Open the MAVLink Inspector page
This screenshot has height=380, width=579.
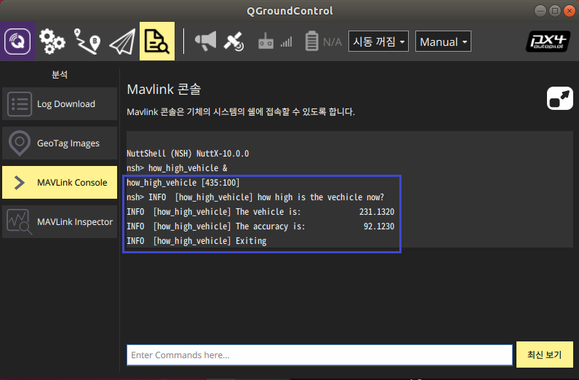60,221
